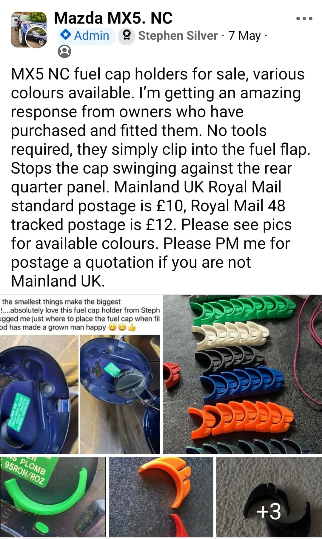The image size is (322, 539).
Task: Tap the post description text
Action: [161, 177]
